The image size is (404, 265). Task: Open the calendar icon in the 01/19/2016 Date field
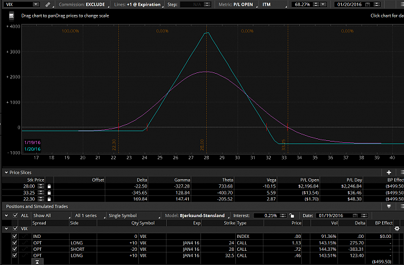click(x=355, y=215)
